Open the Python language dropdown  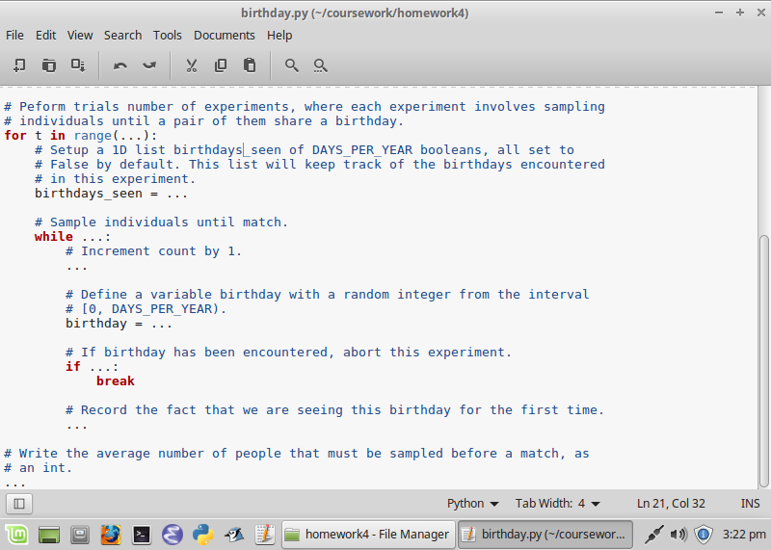pyautogui.click(x=472, y=503)
